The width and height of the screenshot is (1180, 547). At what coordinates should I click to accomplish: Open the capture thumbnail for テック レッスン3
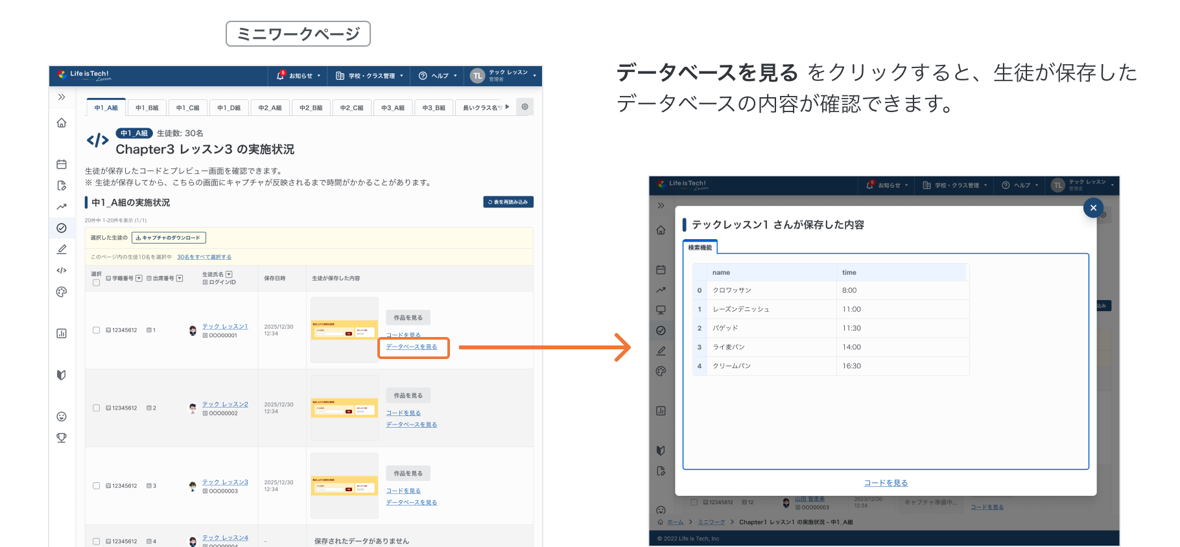344,485
